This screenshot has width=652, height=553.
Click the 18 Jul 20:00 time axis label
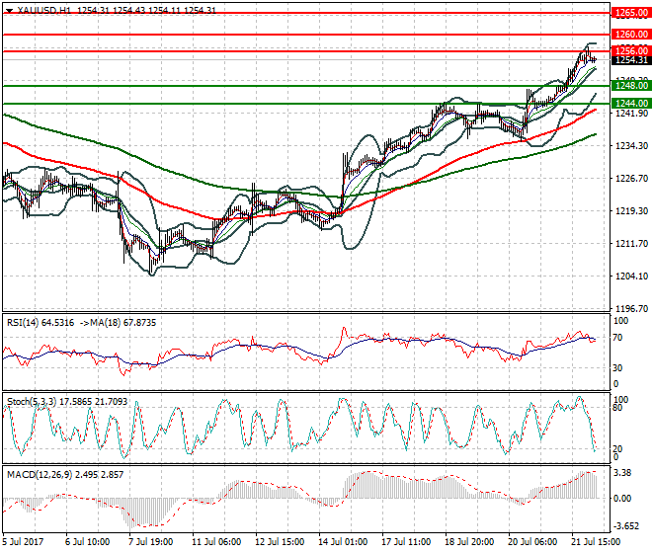(x=469, y=542)
